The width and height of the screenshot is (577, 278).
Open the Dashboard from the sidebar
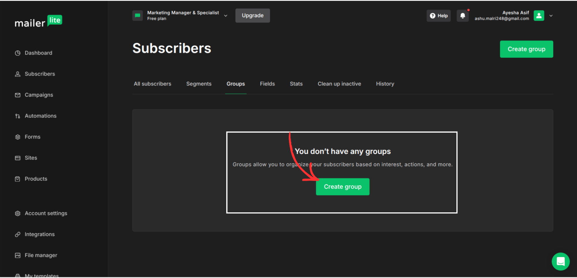(x=33, y=53)
